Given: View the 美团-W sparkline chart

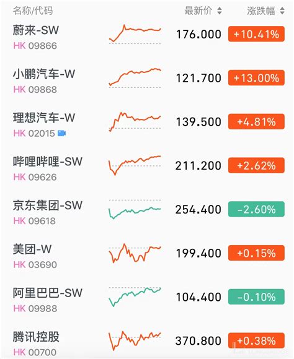Looking at the screenshot, I should [x=135, y=253].
